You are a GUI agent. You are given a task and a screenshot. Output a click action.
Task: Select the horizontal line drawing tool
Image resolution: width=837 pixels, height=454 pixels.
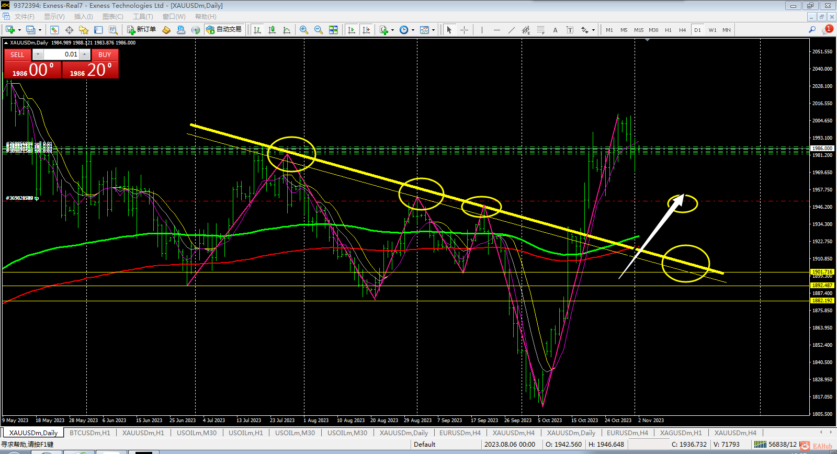(x=496, y=30)
